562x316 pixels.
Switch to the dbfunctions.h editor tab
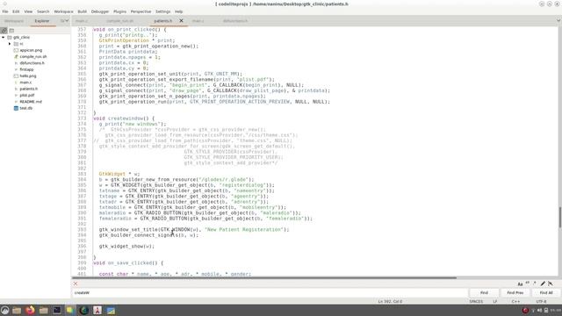point(235,21)
